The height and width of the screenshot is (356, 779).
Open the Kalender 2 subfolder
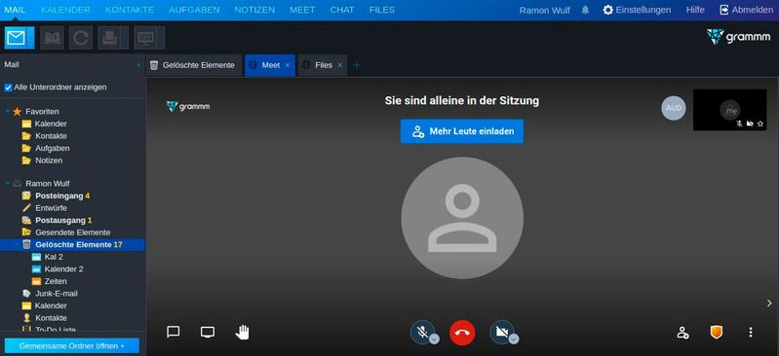point(63,269)
